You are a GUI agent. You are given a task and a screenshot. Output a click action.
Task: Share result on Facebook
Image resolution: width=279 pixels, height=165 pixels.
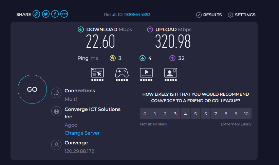55,14
